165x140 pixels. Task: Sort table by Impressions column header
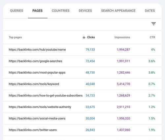[122, 37]
